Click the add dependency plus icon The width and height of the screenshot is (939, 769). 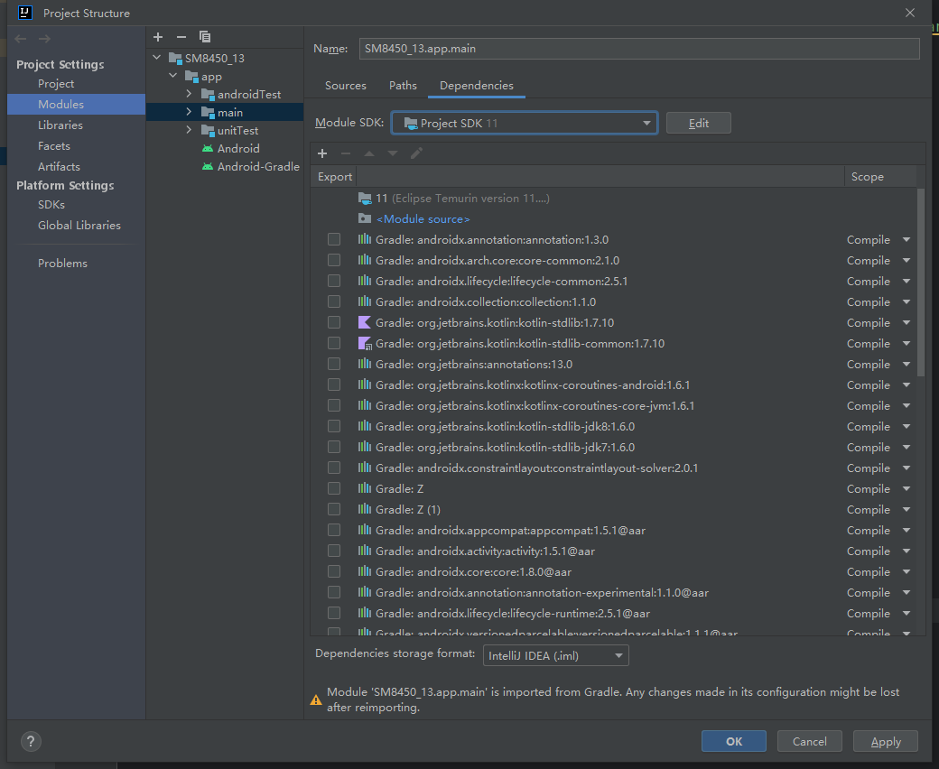tap(322, 153)
